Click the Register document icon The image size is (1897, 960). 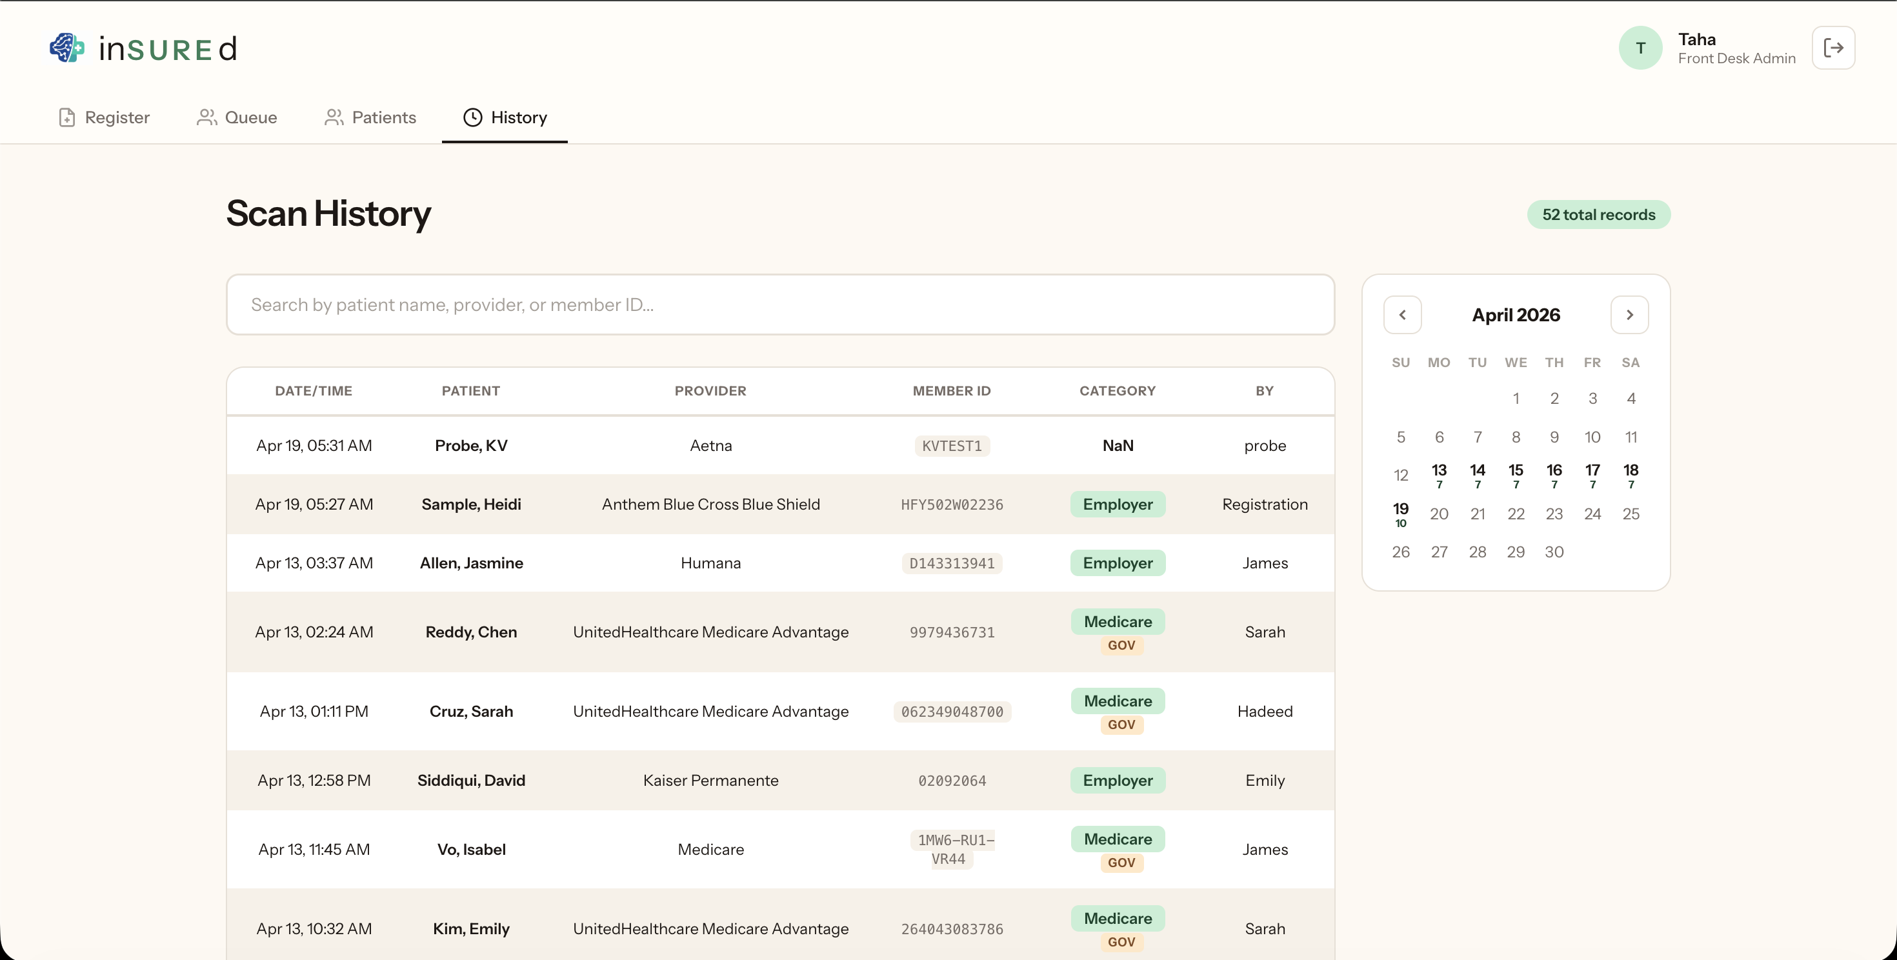67,118
